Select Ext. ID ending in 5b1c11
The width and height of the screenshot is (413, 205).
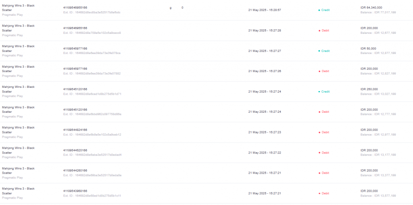coord(92,196)
